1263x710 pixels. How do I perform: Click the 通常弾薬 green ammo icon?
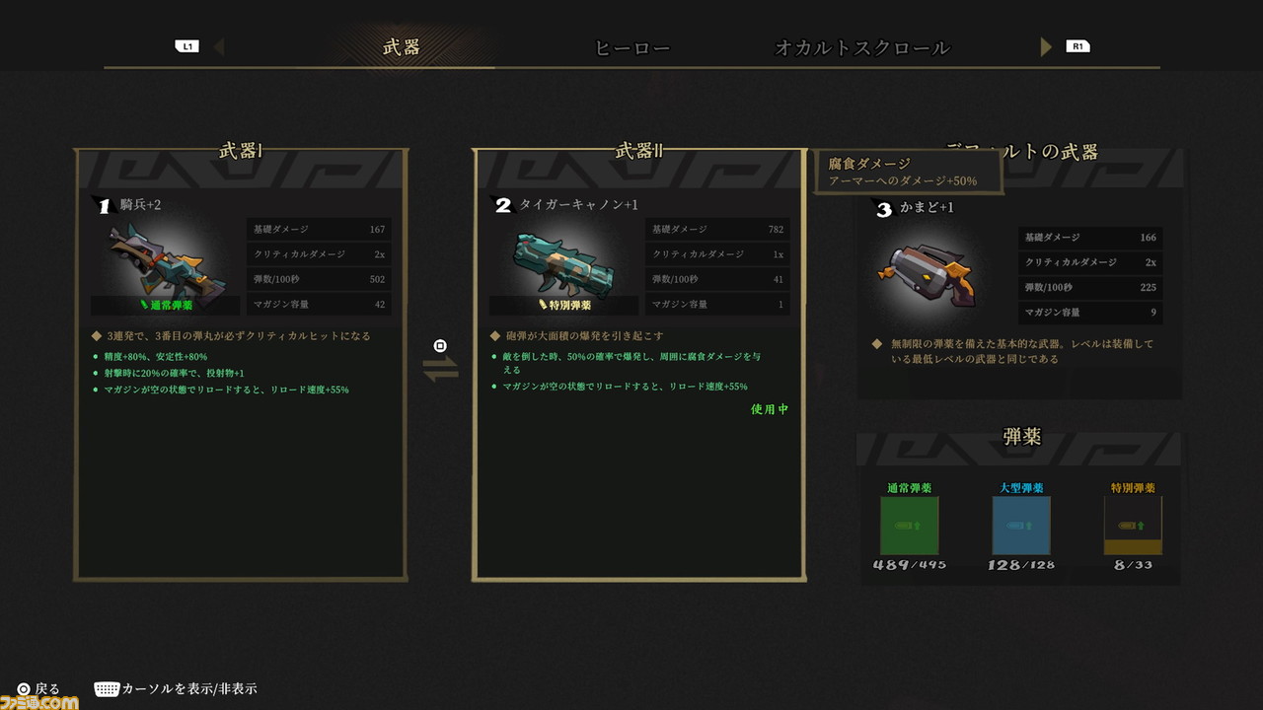tap(909, 526)
